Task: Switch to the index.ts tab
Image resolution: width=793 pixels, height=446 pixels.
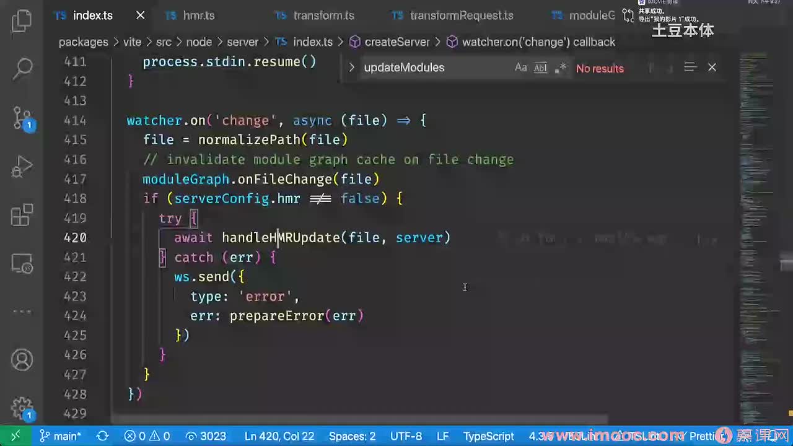Action: click(x=92, y=15)
